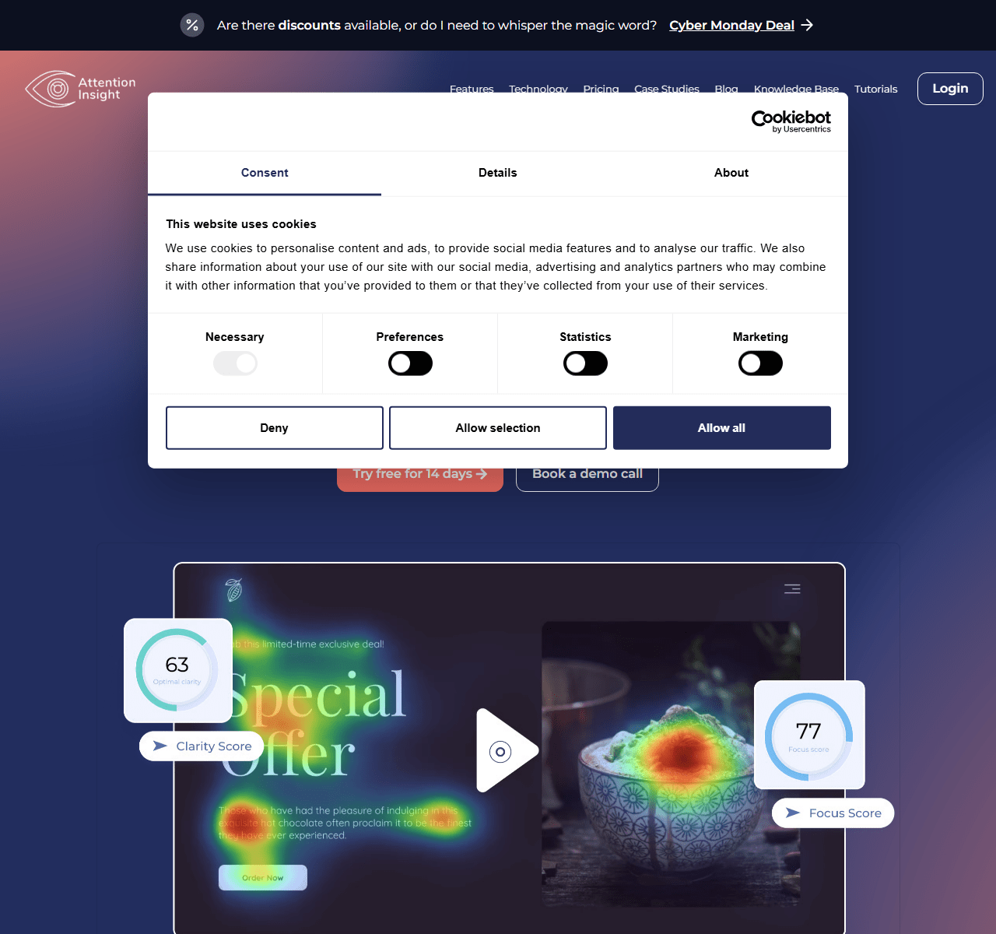Viewport: 996px width, 934px height.
Task: Click the Focus Score arrow label
Action: (x=833, y=813)
